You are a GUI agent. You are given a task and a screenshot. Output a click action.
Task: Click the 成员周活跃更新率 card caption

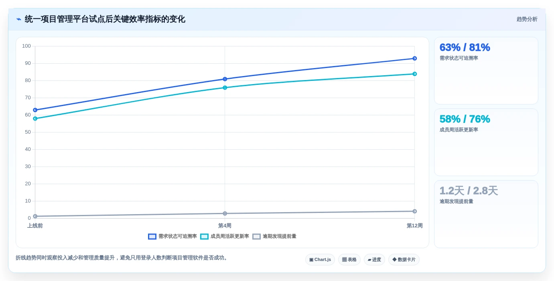click(459, 130)
